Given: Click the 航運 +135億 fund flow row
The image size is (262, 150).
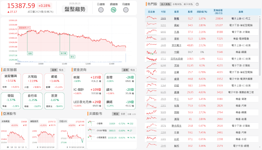Looking at the screenshot, I should tap(87, 79).
